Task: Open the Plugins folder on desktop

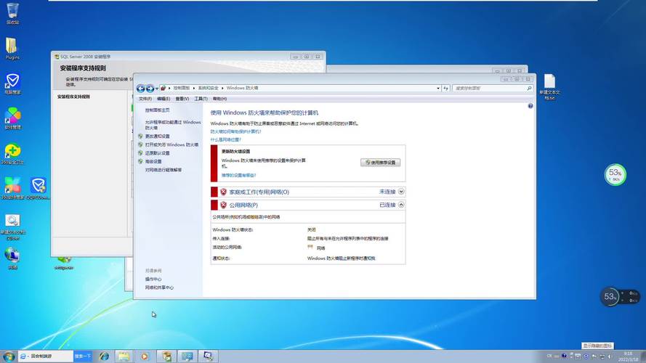Action: (x=12, y=49)
